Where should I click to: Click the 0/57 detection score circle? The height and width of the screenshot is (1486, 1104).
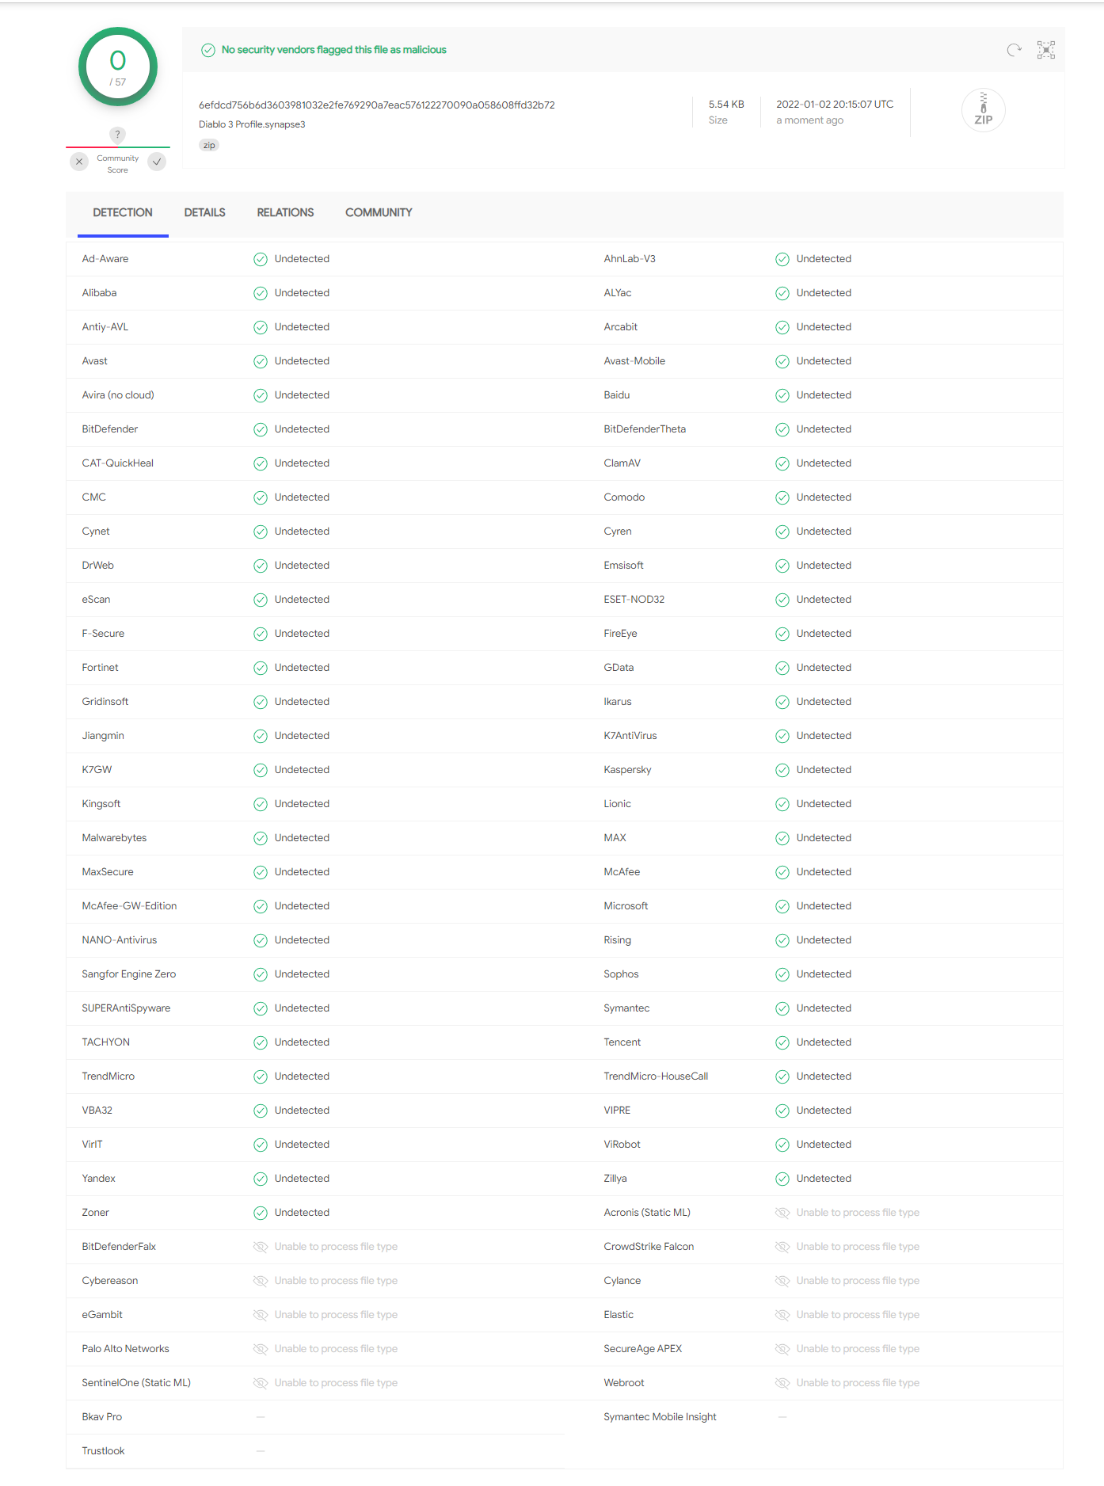pos(118,67)
